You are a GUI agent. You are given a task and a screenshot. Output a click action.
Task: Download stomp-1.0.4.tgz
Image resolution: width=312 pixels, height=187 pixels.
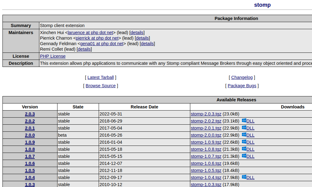click(x=206, y=177)
